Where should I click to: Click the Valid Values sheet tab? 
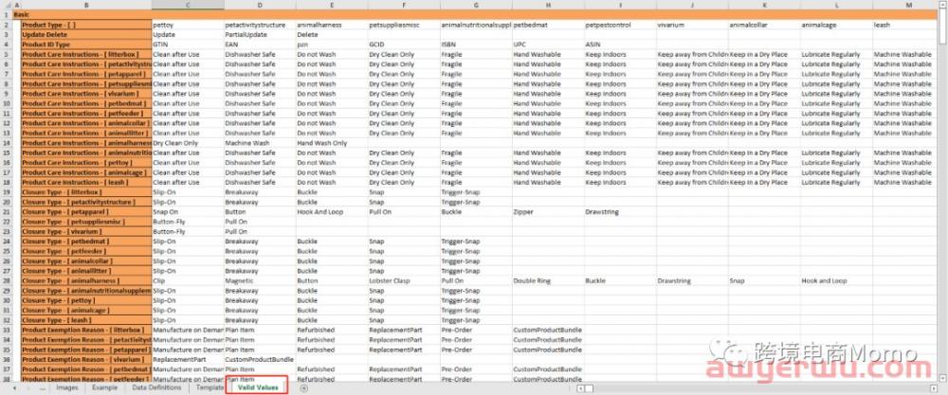(x=258, y=387)
